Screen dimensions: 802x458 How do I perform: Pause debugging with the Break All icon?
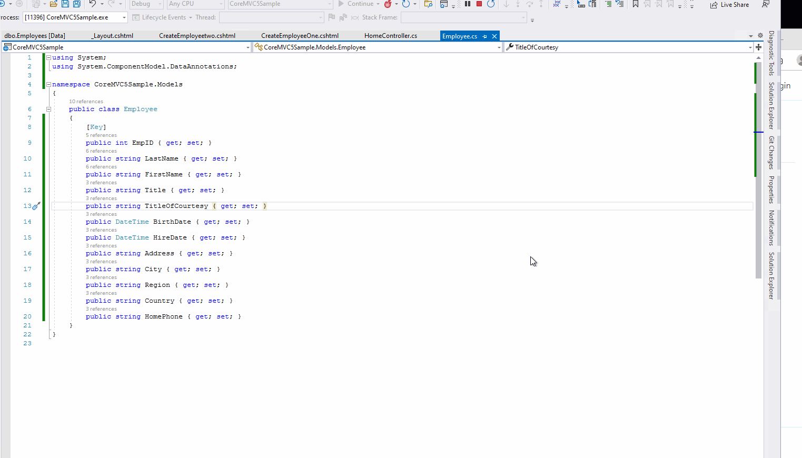tap(468, 4)
